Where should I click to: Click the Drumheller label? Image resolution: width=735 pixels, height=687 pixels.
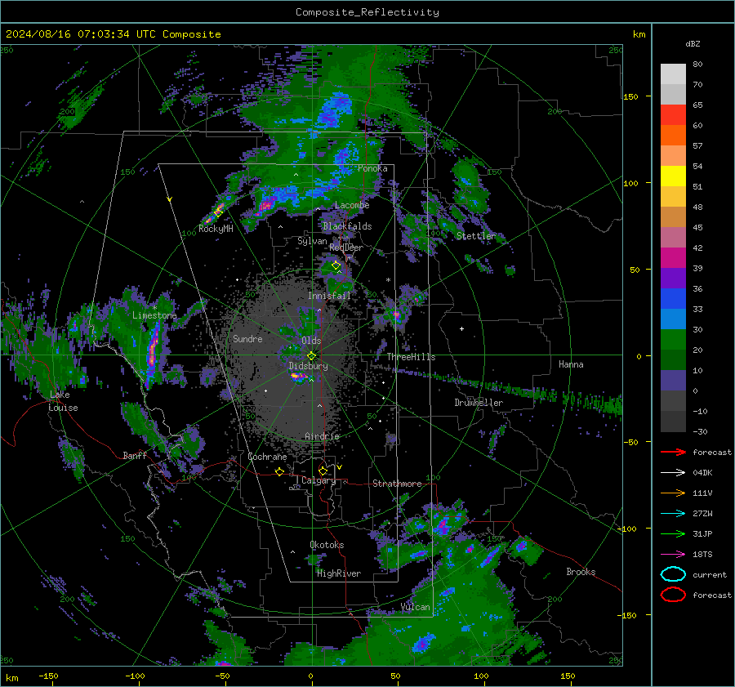click(479, 403)
